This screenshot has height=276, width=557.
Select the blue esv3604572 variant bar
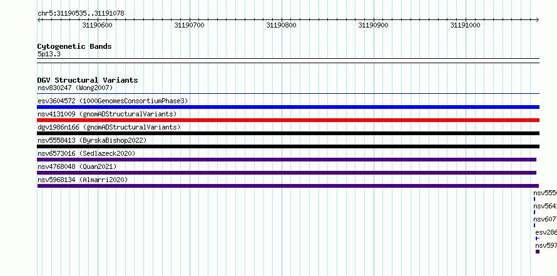click(289, 107)
